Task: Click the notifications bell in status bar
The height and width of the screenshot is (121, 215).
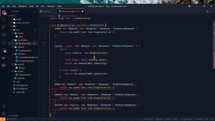Action: [x=212, y=119]
